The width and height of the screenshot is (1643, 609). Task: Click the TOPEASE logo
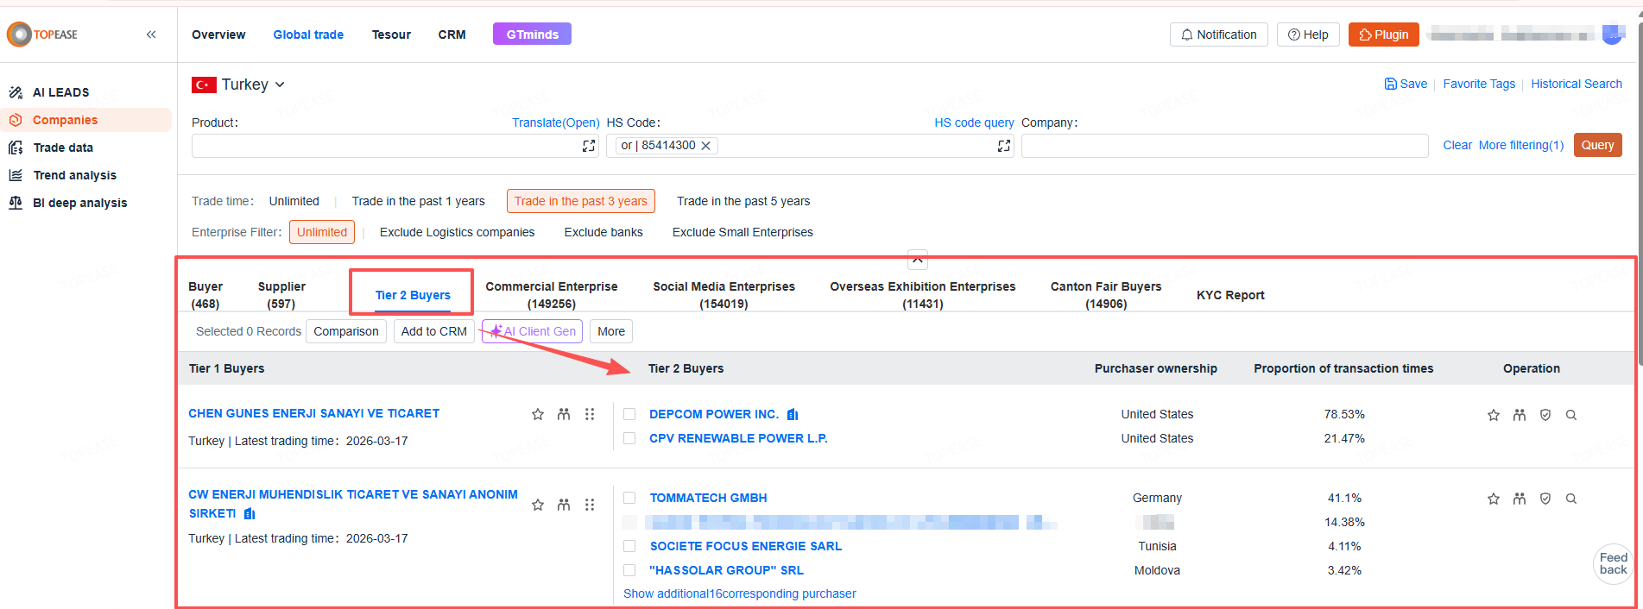pyautogui.click(x=42, y=35)
